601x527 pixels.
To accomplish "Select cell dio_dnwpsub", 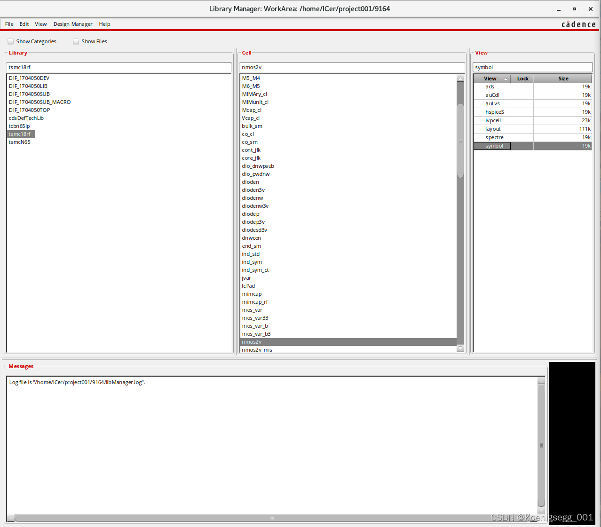I will pos(258,166).
